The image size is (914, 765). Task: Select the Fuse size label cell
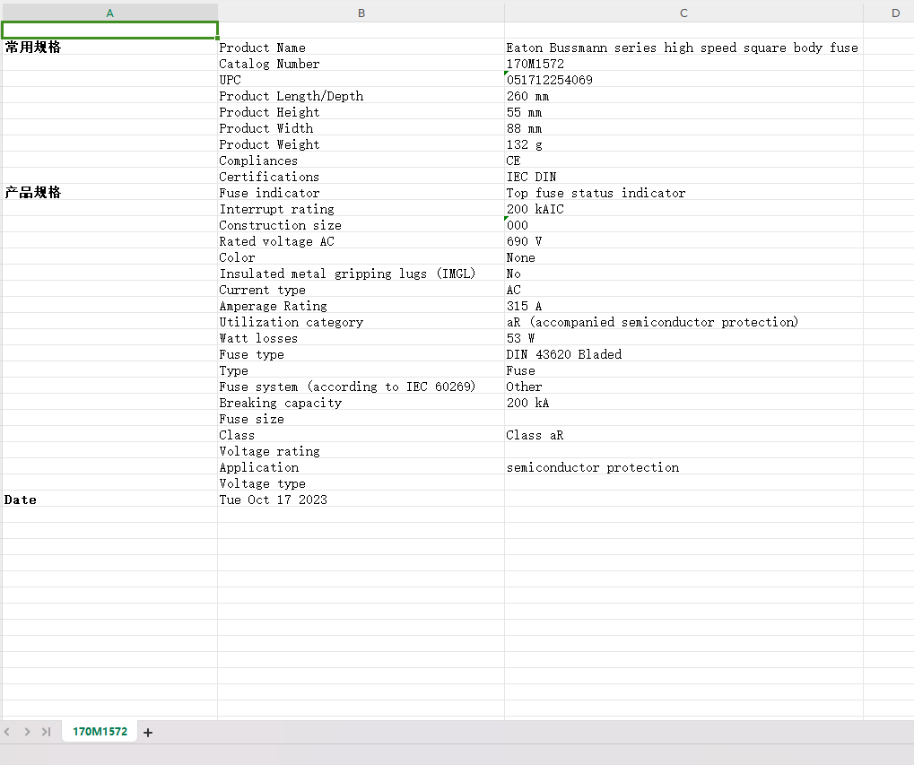[x=361, y=418]
